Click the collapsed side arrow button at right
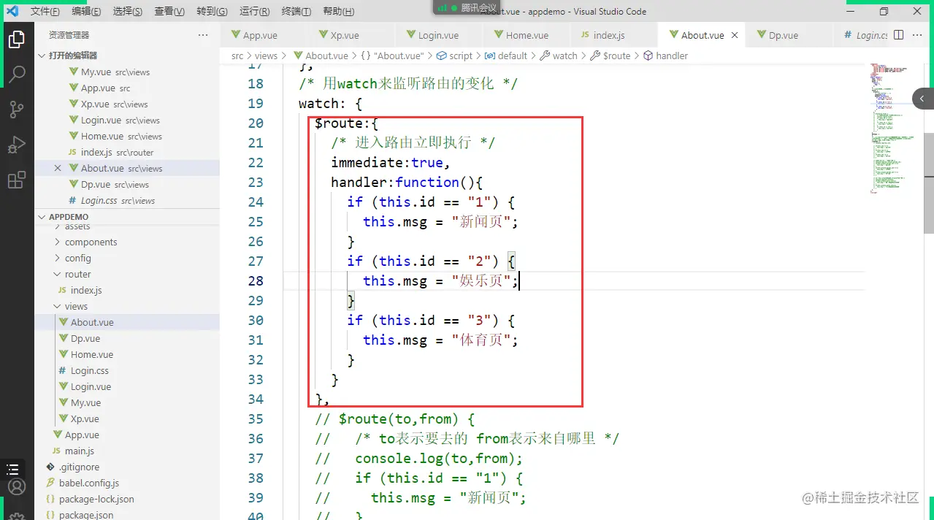This screenshot has height=520, width=934. pyautogui.click(x=923, y=99)
